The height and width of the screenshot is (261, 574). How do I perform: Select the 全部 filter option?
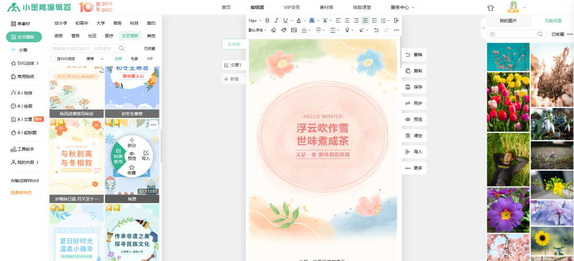pyautogui.click(x=118, y=58)
